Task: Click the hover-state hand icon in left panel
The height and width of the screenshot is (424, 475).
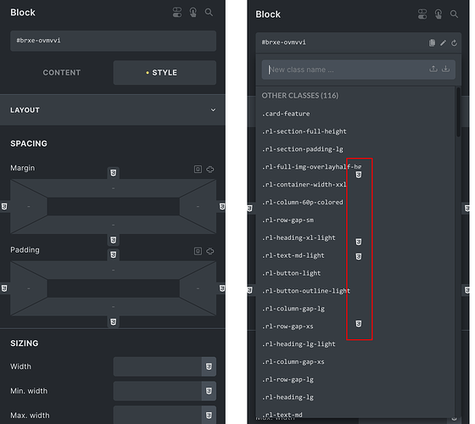Action: click(x=193, y=13)
